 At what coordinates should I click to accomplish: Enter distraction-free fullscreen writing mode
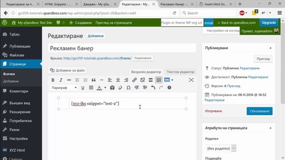tap(191, 80)
